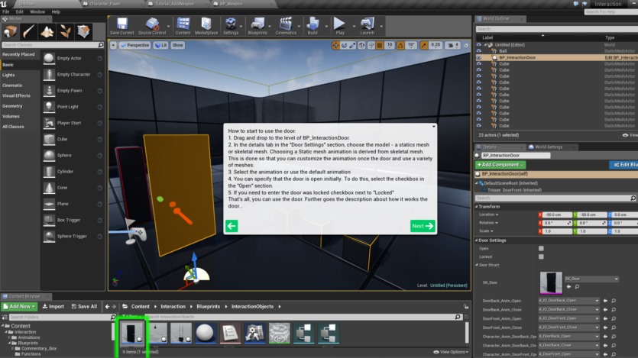Screen dimensions: 638x358
Task: Click the Save All button
Action: (x=84, y=306)
